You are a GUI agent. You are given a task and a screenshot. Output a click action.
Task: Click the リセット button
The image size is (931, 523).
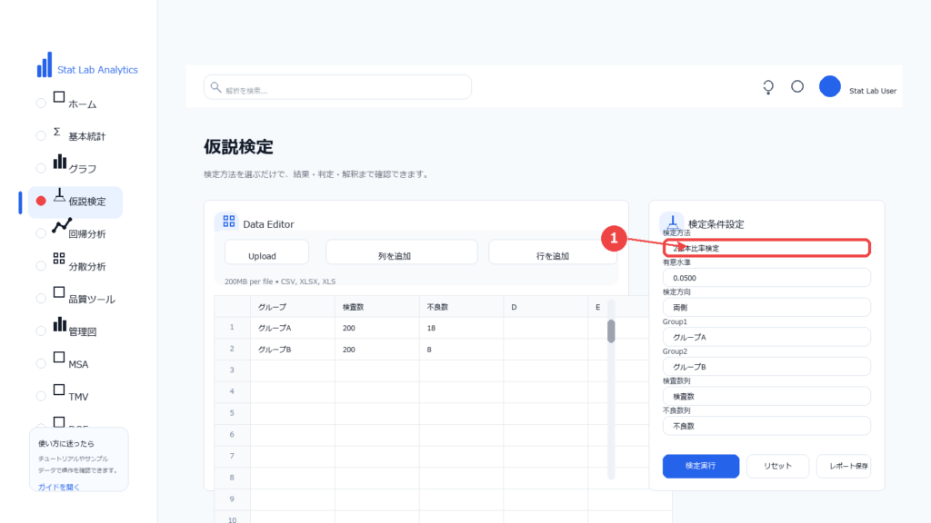tap(778, 466)
